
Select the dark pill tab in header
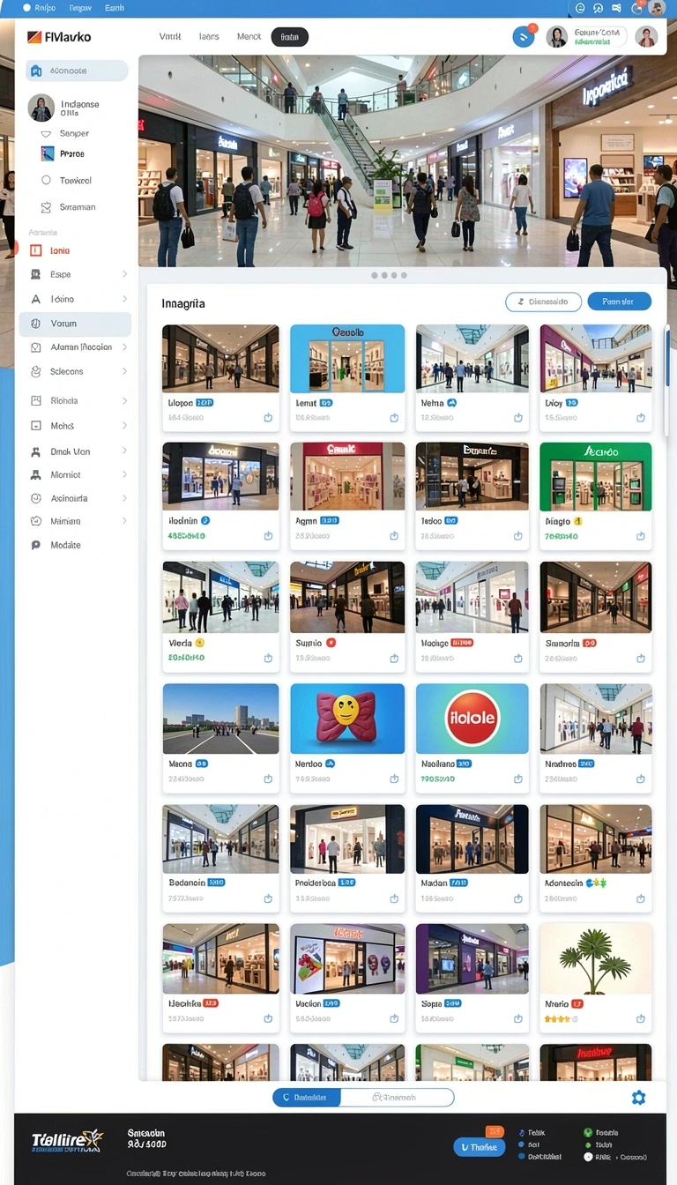(x=289, y=37)
